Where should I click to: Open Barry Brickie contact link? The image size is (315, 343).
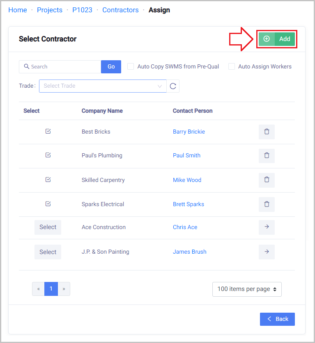[x=189, y=132]
